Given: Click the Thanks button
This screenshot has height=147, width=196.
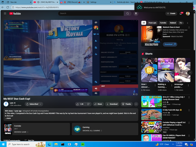Looking at the screenshot, I should pyautogui.click(x=127, y=104).
